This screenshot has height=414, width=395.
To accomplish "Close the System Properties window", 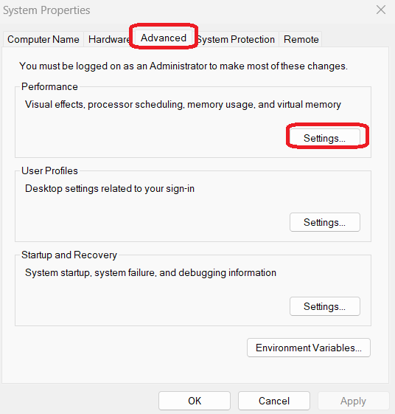I will (x=381, y=10).
